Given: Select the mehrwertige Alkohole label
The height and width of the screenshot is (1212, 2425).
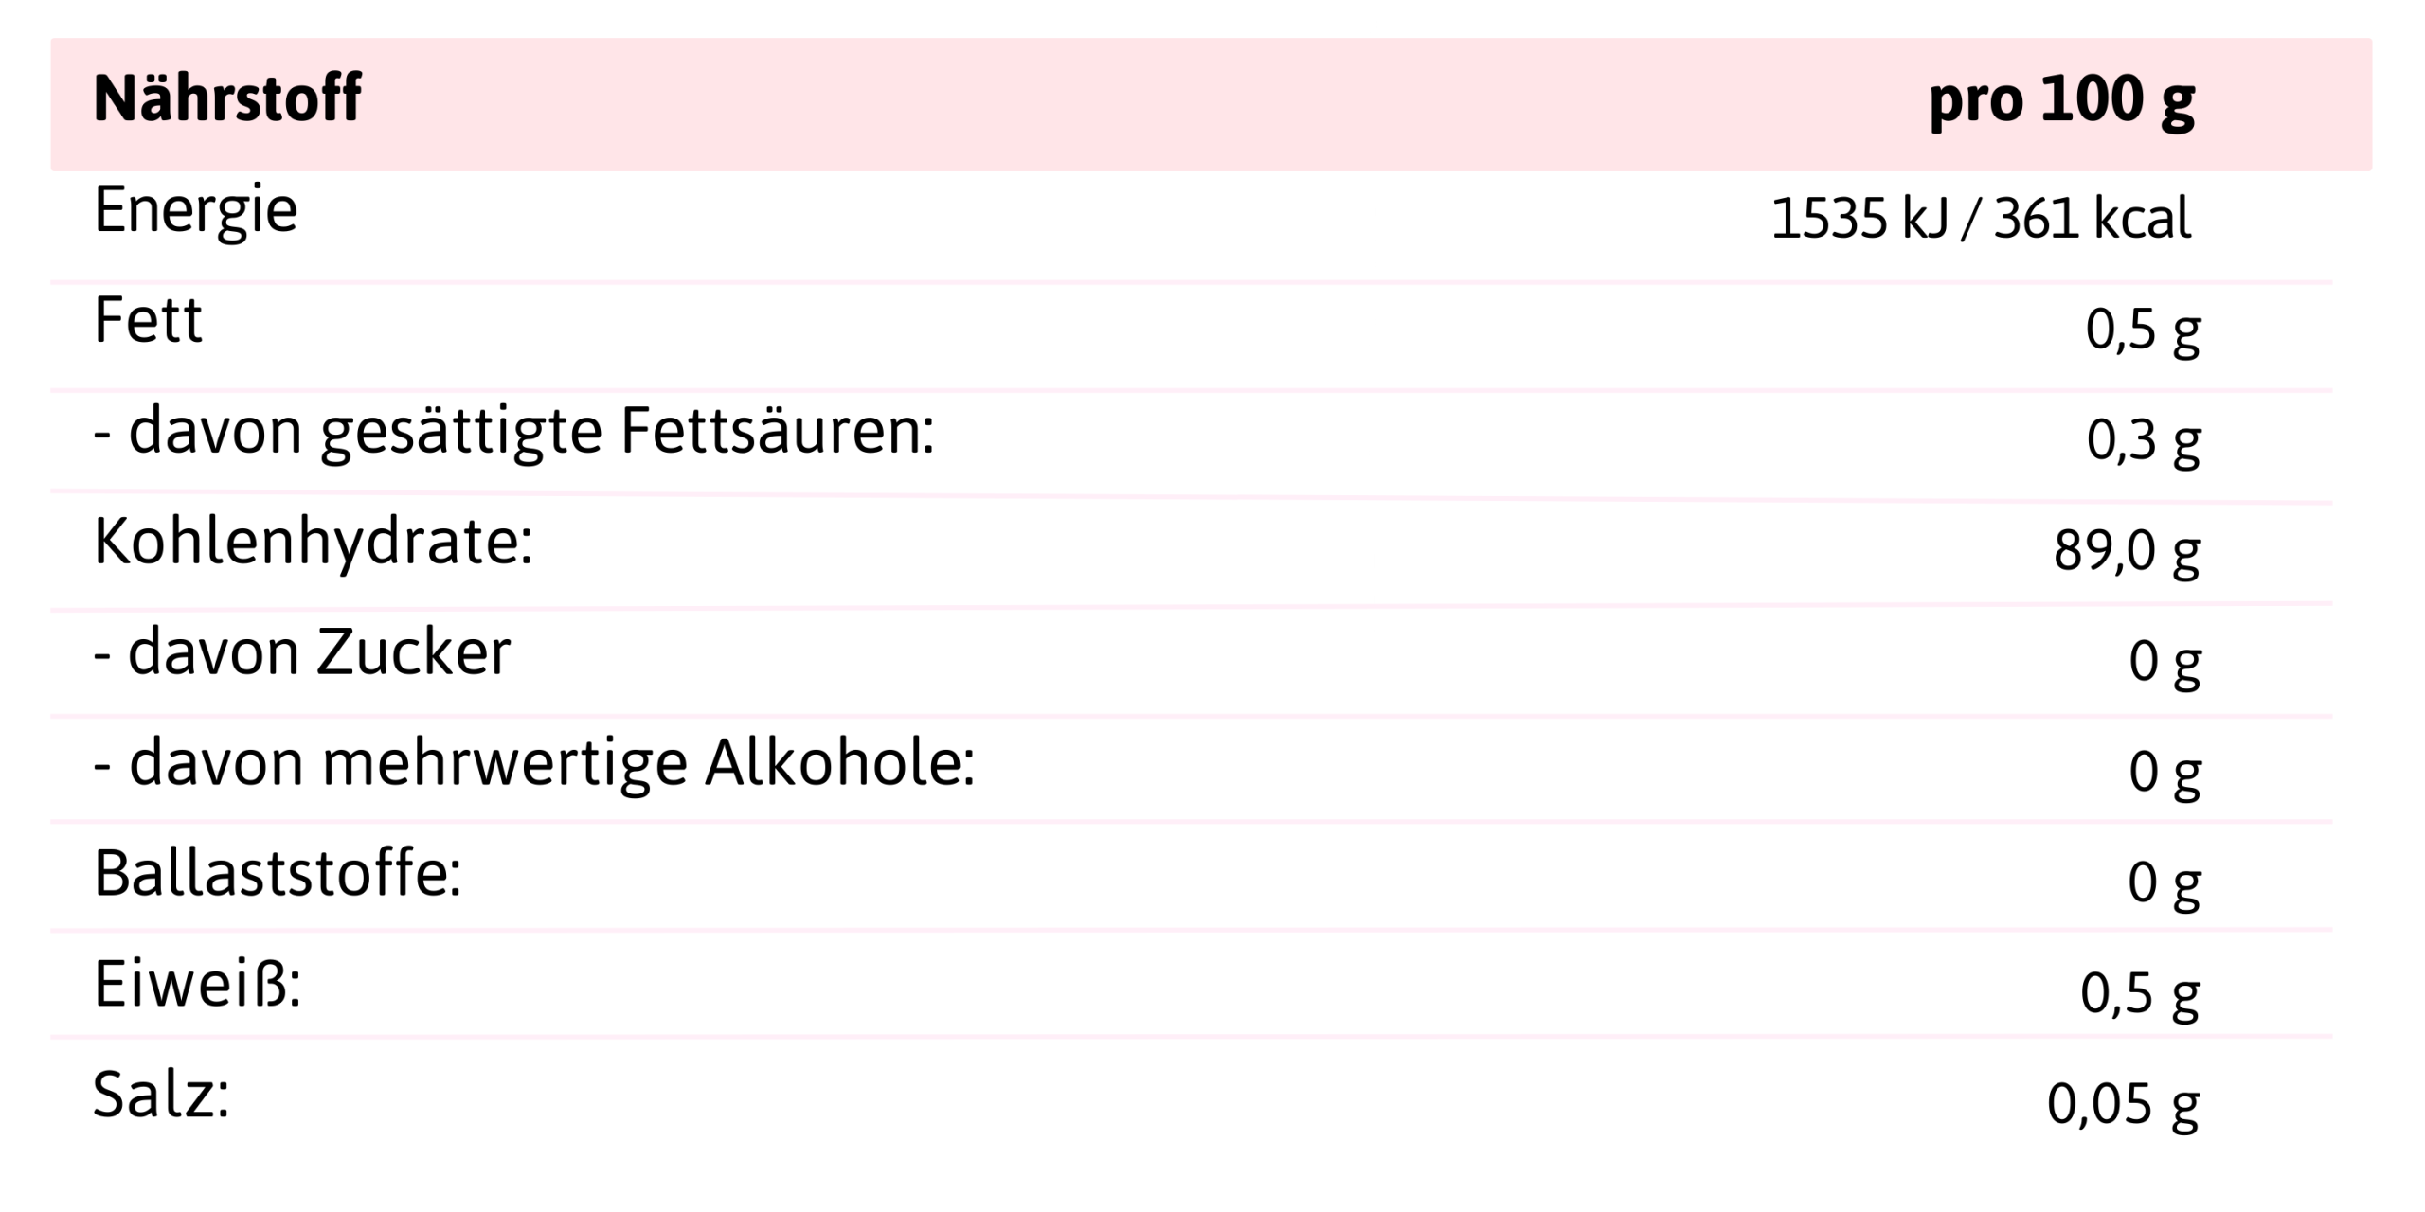Looking at the screenshot, I should pos(534,763).
